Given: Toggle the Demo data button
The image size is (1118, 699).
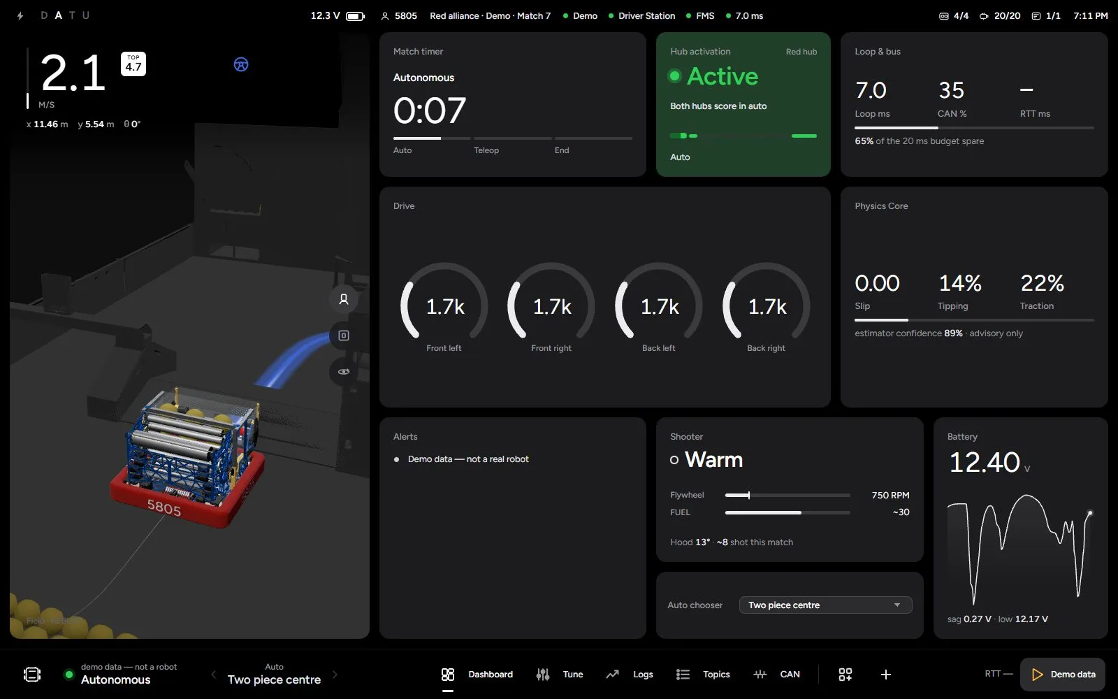Looking at the screenshot, I should (x=1063, y=675).
